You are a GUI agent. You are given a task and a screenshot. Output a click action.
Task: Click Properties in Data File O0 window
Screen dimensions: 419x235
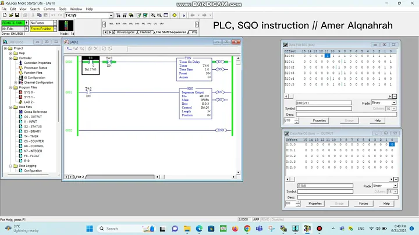315,204
